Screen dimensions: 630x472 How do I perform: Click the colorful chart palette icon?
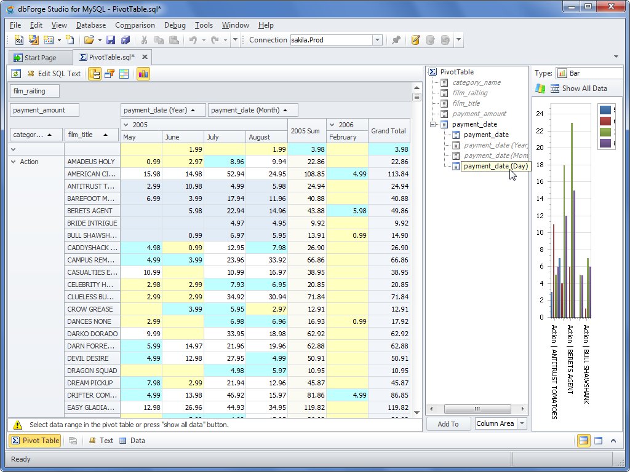(x=540, y=88)
